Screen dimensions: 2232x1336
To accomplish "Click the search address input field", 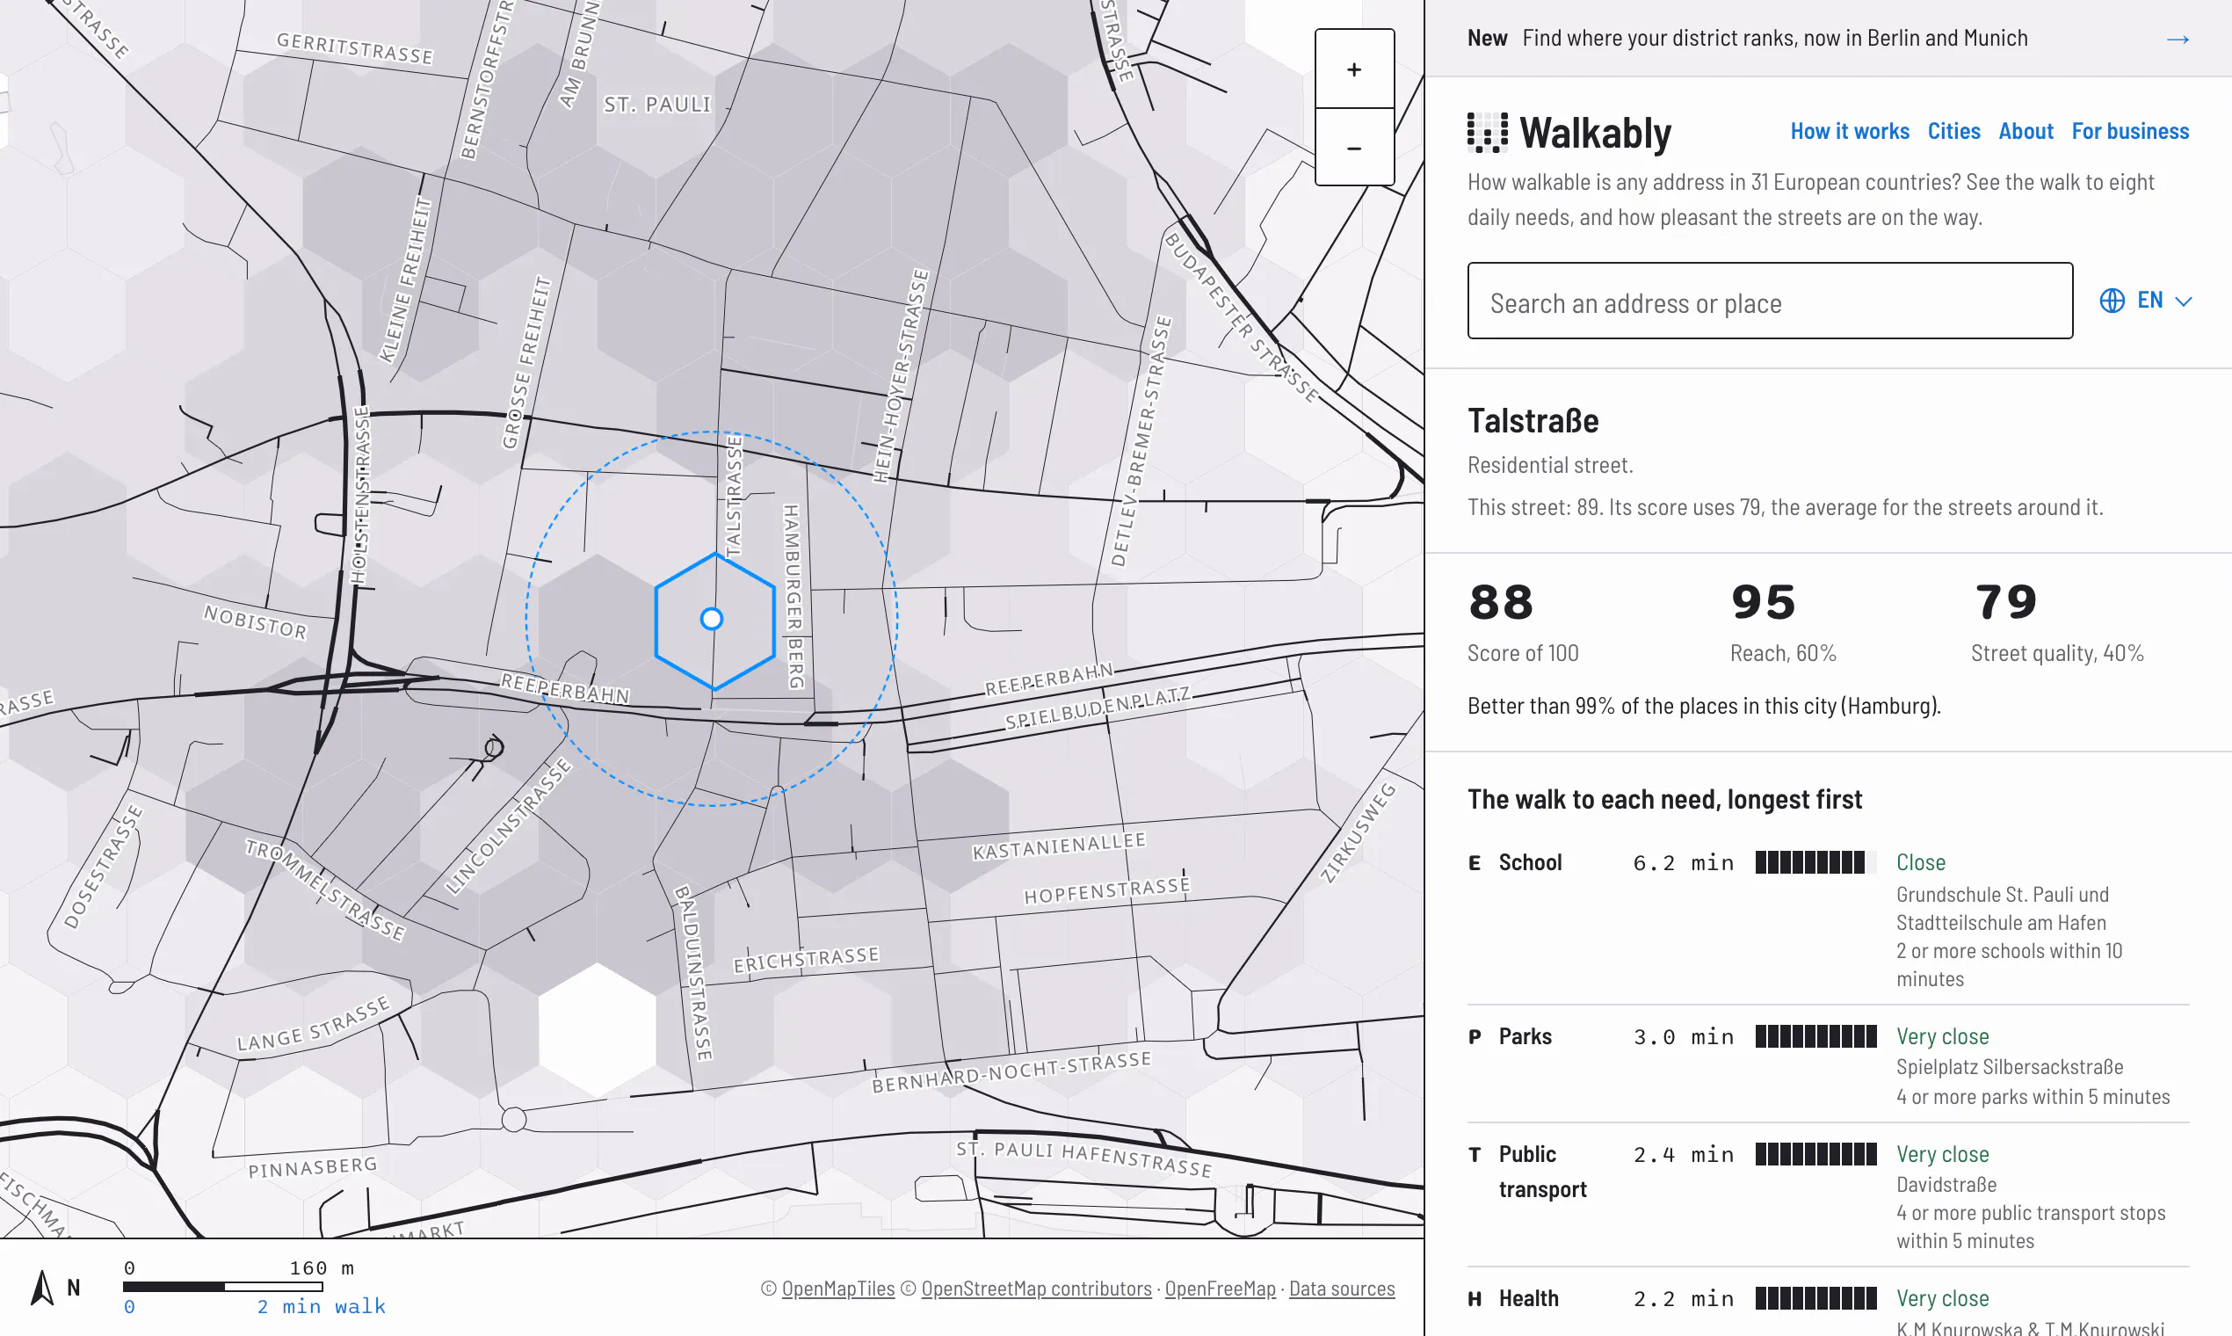I will coord(1770,301).
